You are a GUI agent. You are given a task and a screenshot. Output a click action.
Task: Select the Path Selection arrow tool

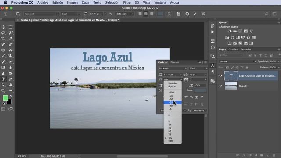[3, 85]
